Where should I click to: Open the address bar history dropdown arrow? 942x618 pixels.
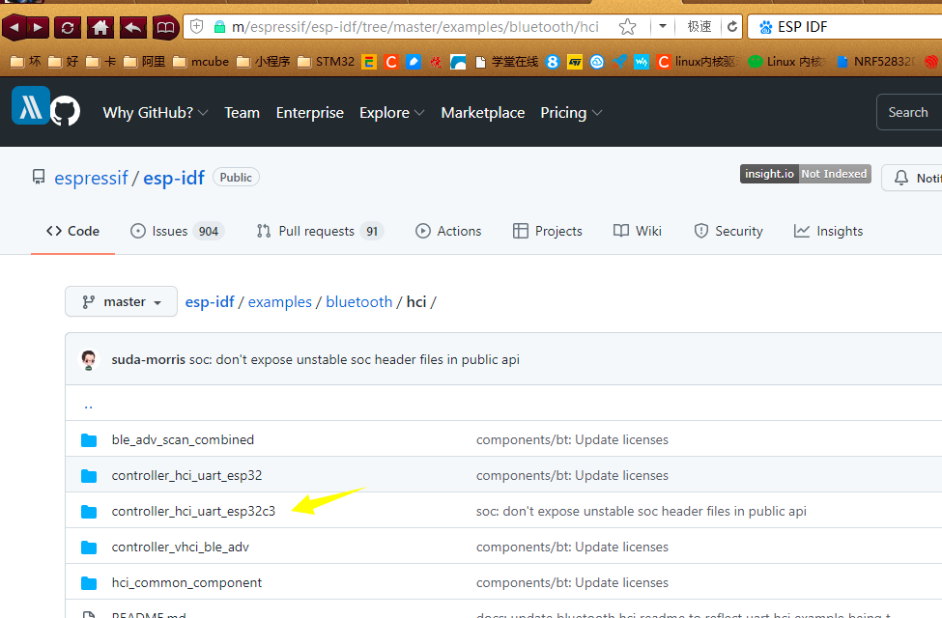[663, 26]
